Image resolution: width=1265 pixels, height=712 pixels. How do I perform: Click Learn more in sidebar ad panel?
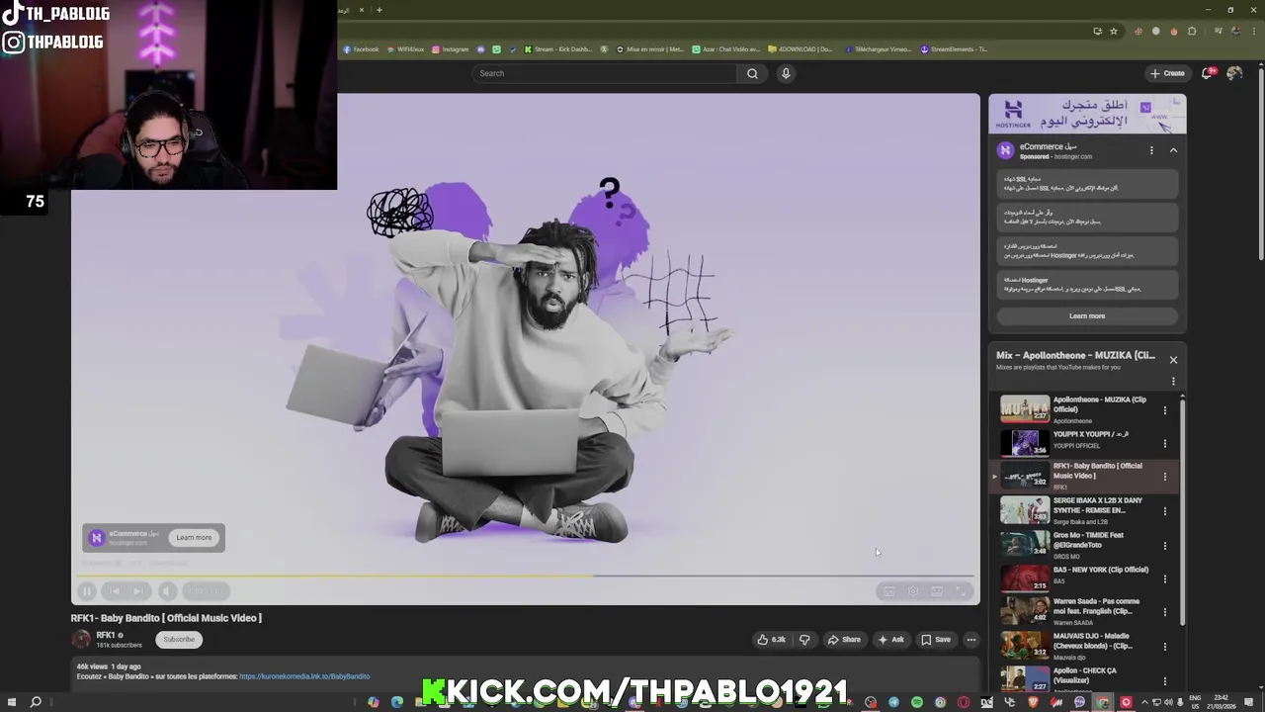coord(1087,316)
